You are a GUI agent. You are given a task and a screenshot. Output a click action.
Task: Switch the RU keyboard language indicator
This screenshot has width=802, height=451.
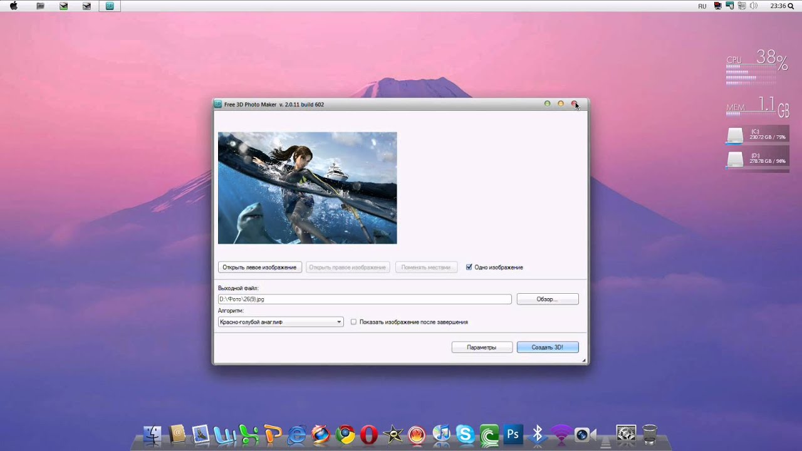click(x=702, y=6)
